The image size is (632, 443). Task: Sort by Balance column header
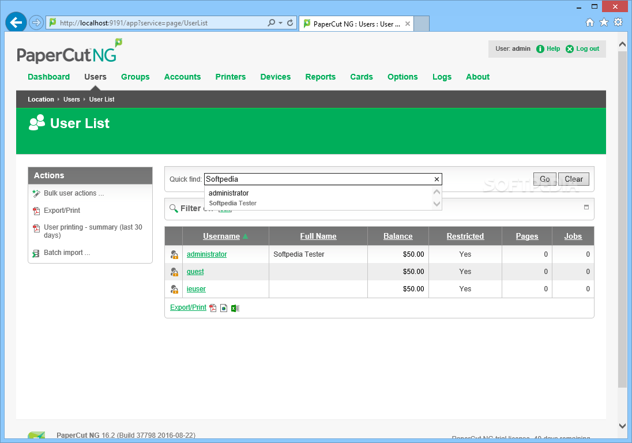pos(398,236)
